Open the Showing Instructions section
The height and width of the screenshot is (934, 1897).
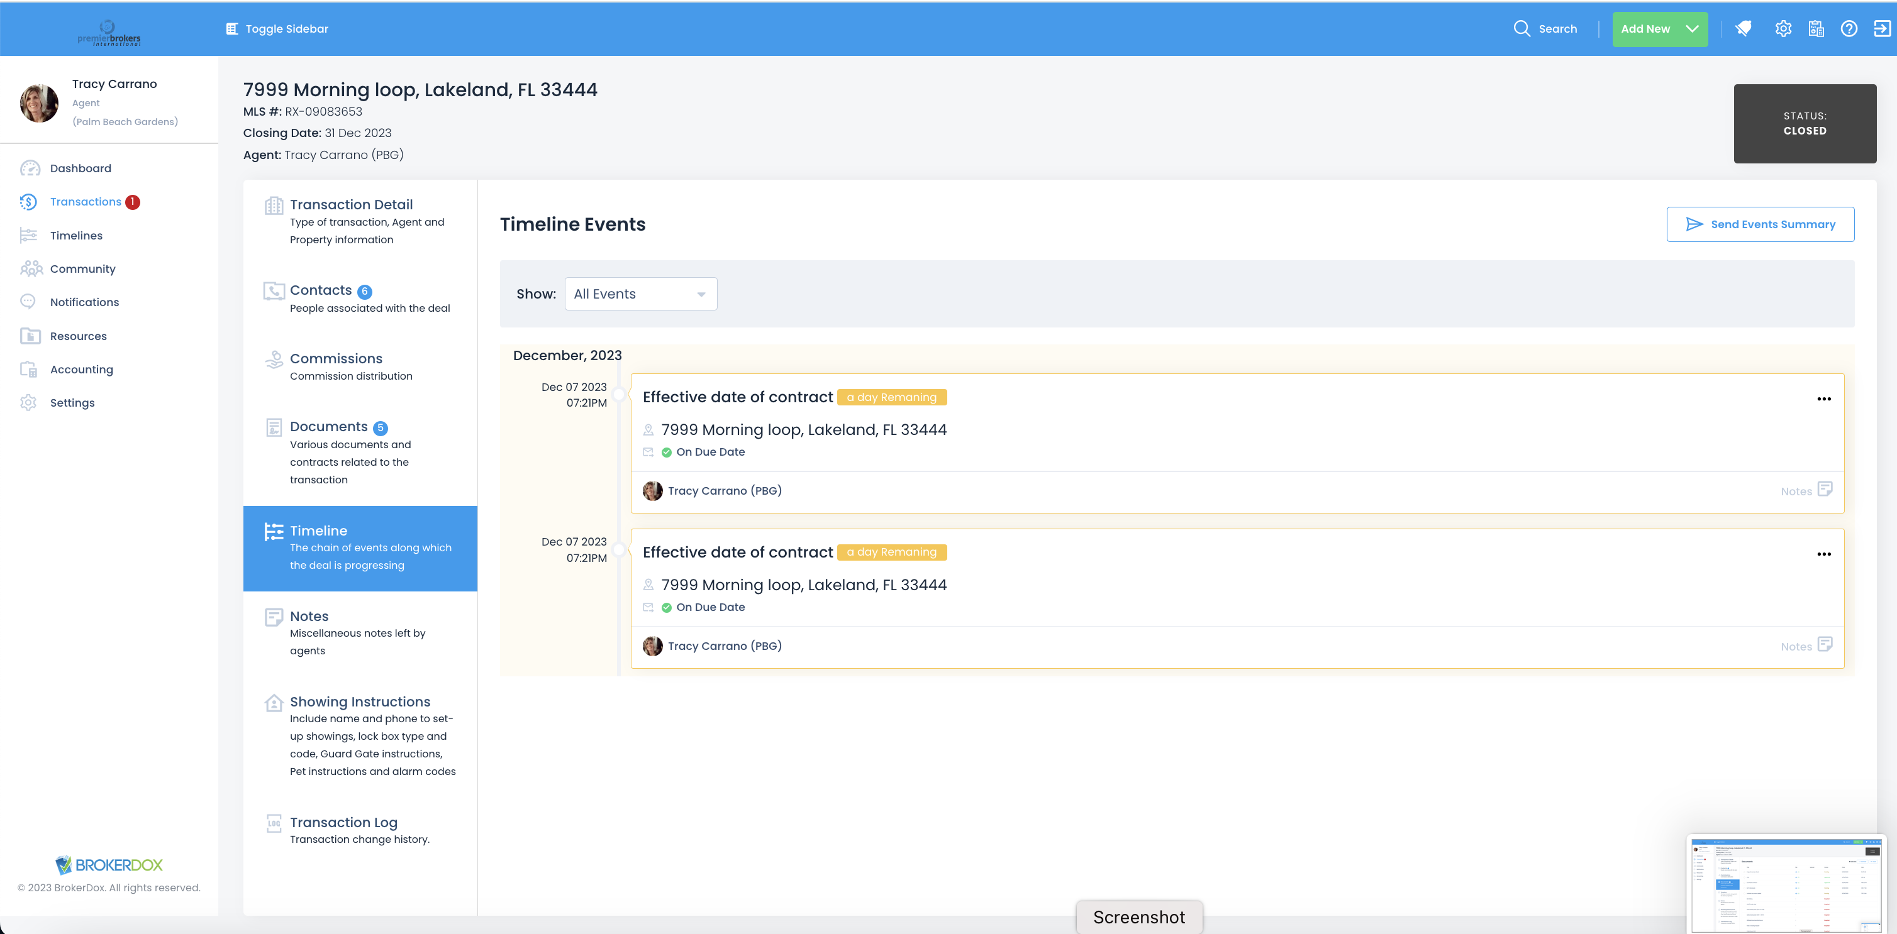click(x=360, y=737)
